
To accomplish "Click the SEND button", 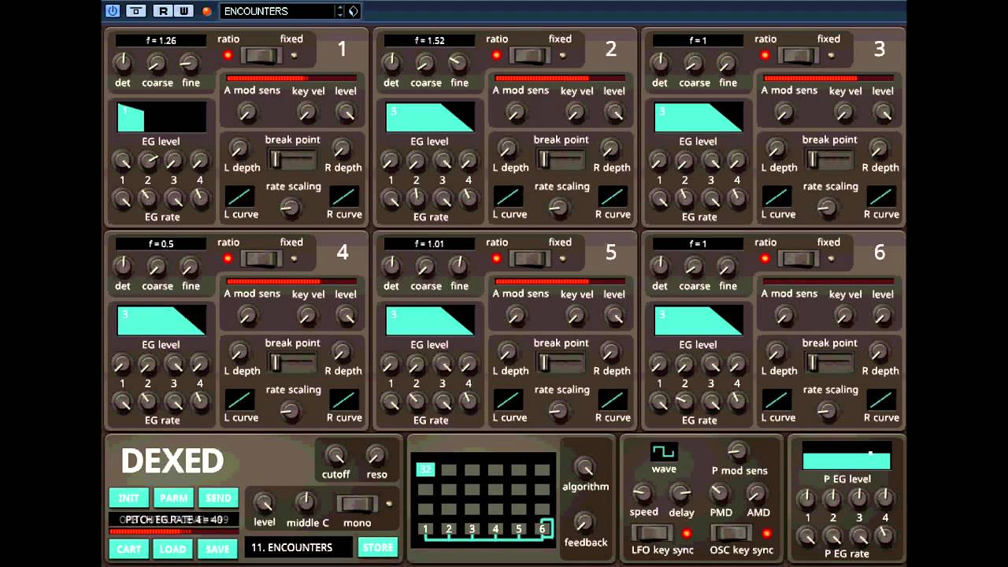I will click(x=218, y=498).
